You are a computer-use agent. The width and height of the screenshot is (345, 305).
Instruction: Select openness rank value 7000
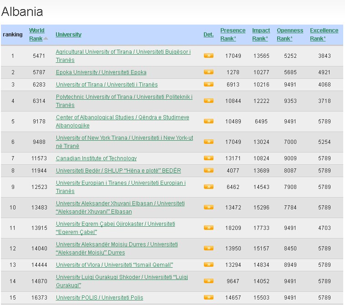click(290, 142)
